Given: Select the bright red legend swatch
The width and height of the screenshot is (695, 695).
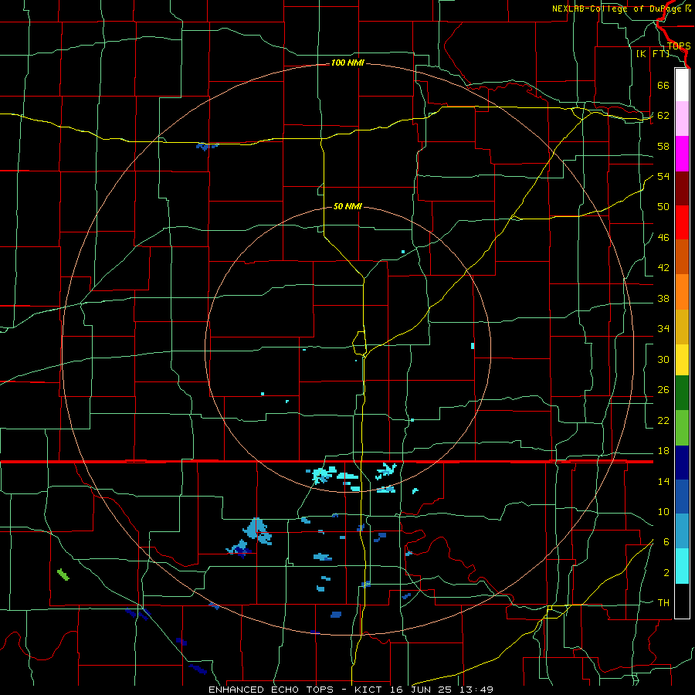Looking at the screenshot, I should (x=682, y=222).
